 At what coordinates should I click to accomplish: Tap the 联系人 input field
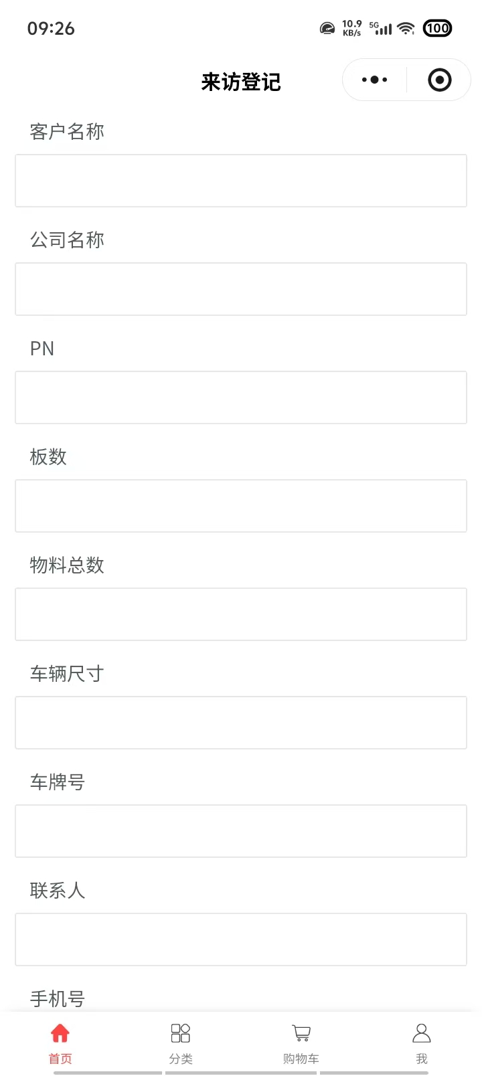[241, 939]
